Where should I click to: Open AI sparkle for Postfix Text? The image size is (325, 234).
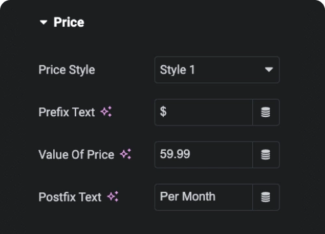click(113, 196)
